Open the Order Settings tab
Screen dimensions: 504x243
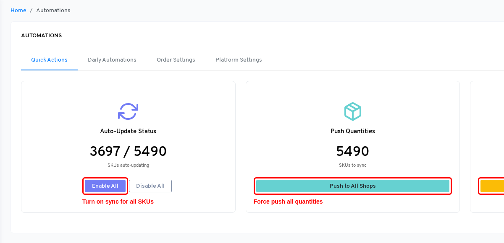pyautogui.click(x=176, y=59)
